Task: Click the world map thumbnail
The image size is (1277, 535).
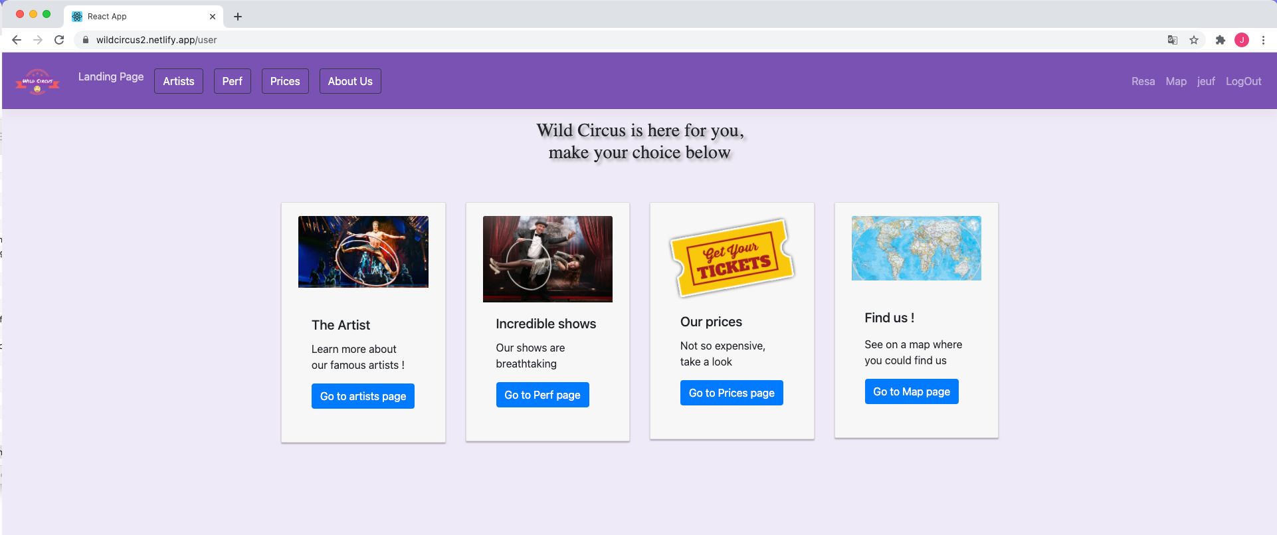Action: tap(916, 248)
